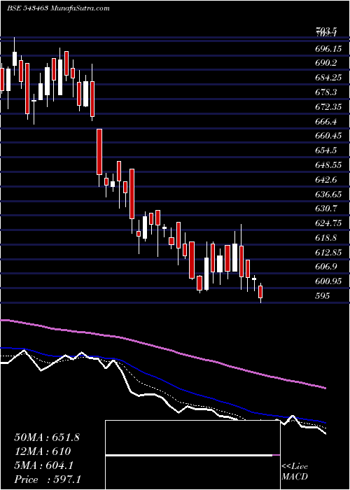Click the '12MA : 610' readout
Screen dimensions: 350x490
pyautogui.click(x=43, y=451)
